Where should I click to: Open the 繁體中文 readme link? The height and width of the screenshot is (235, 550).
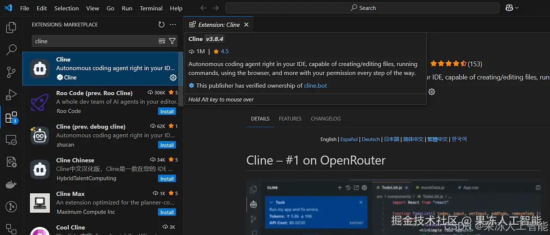[438, 139]
